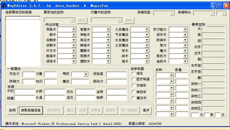Click the first 数量 quantity field
Screen dimensions: 230x130
[x=182, y=75]
